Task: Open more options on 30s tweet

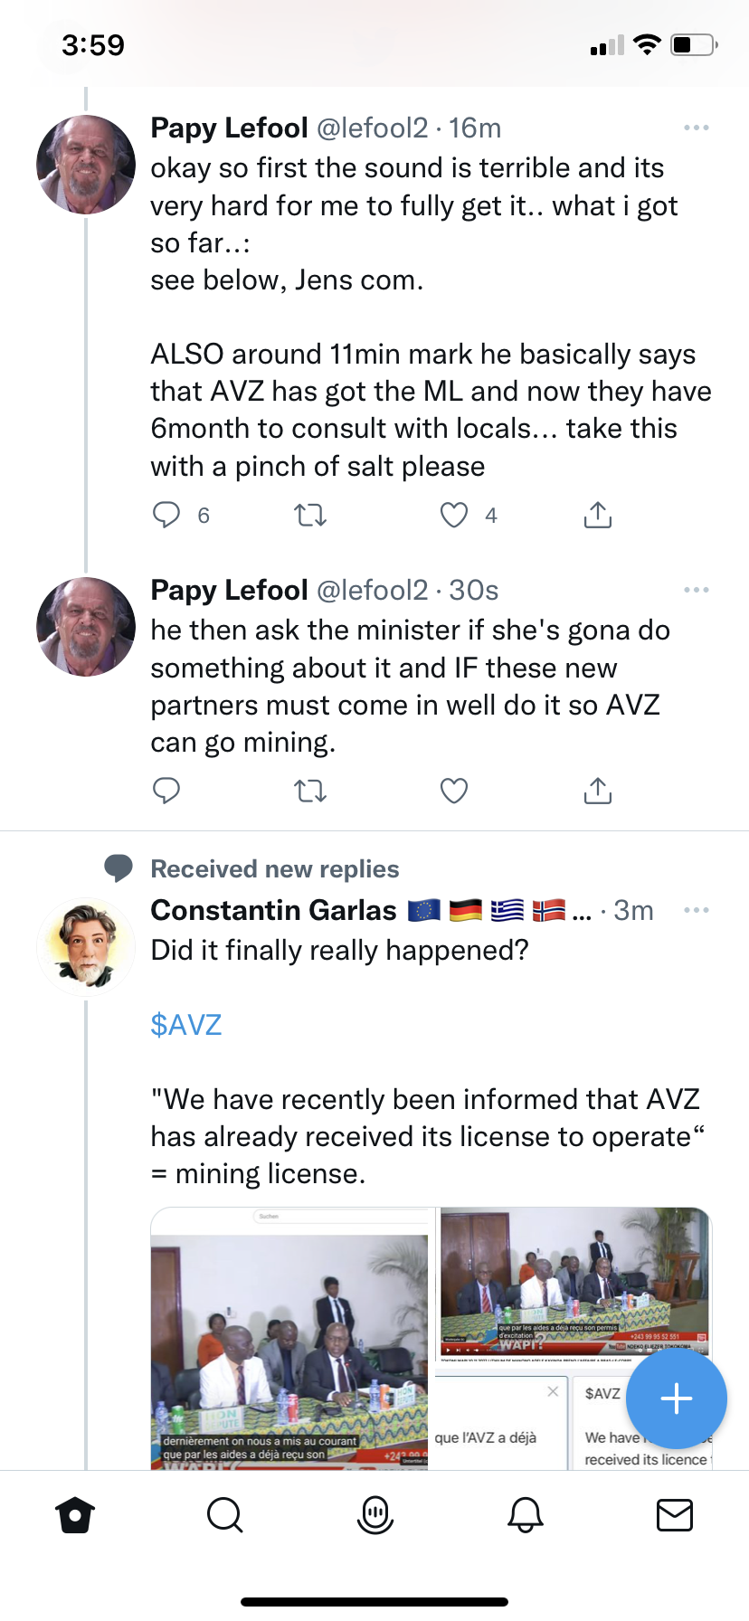Action: pos(697,590)
